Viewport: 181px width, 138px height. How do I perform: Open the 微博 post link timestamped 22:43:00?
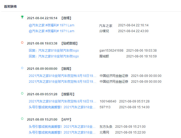(x=52, y=31)
